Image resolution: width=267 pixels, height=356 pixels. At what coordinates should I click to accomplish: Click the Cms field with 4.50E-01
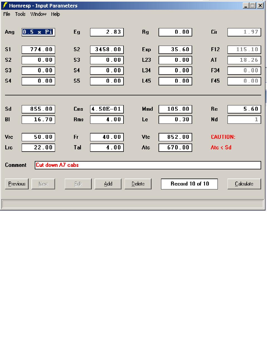107,109
